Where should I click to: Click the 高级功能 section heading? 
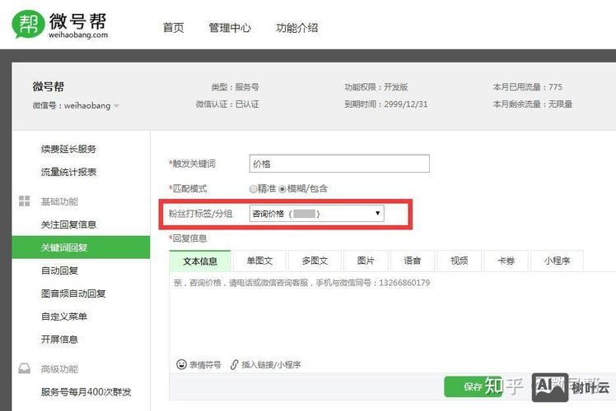pos(60,368)
